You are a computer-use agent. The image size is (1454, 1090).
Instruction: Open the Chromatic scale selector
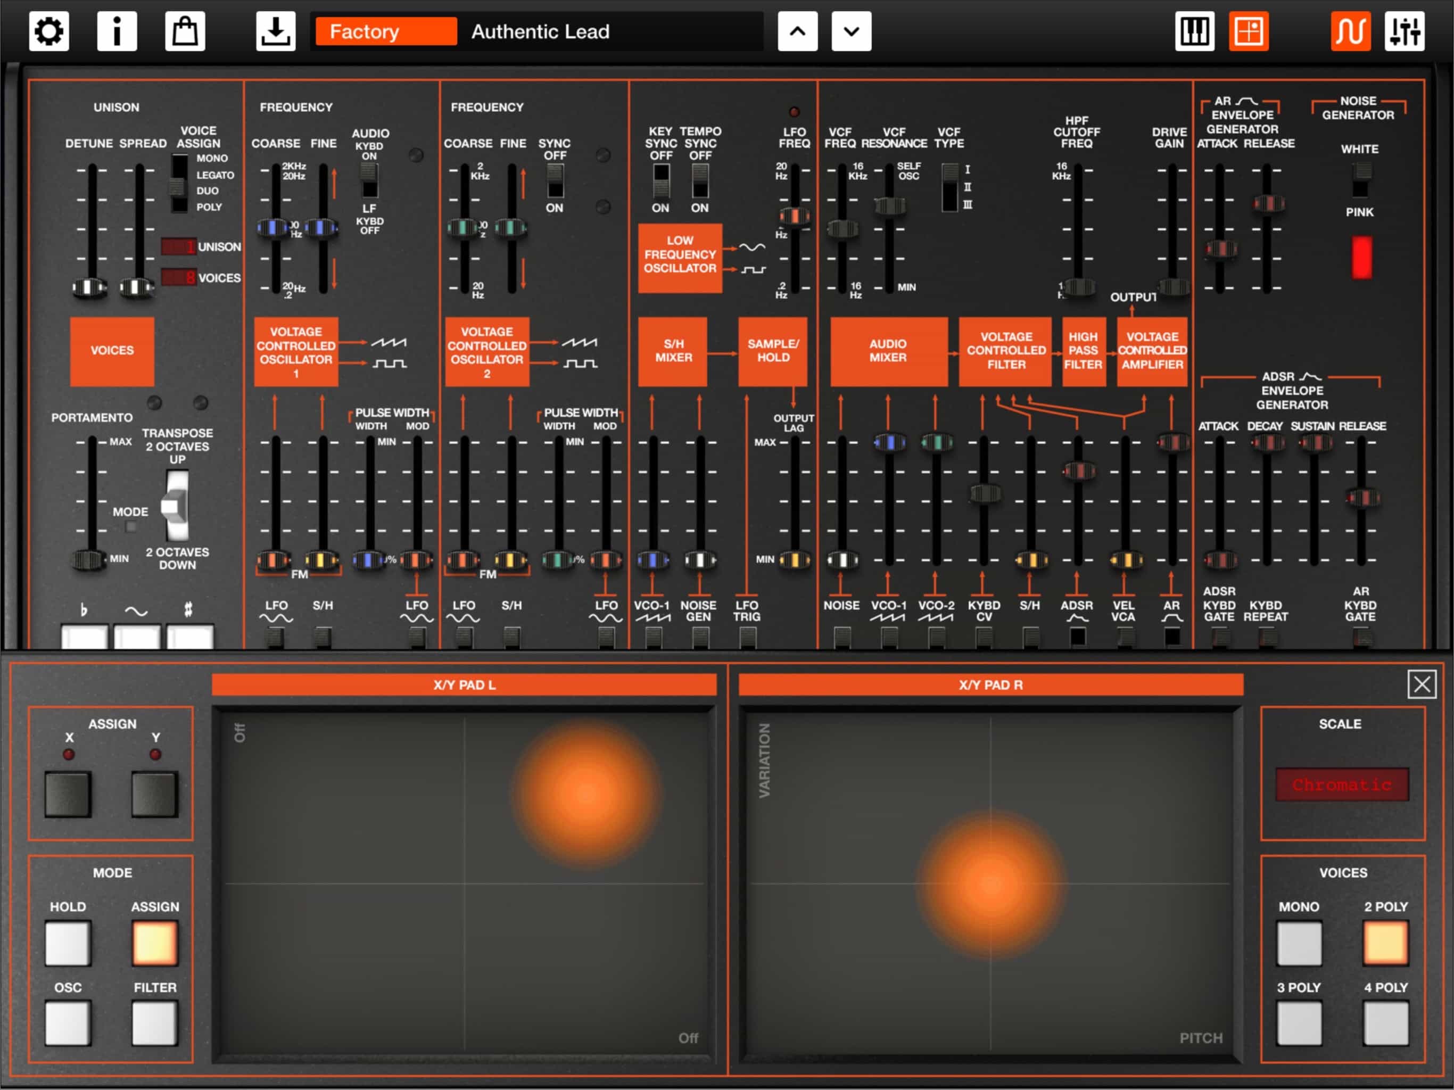pos(1342,785)
